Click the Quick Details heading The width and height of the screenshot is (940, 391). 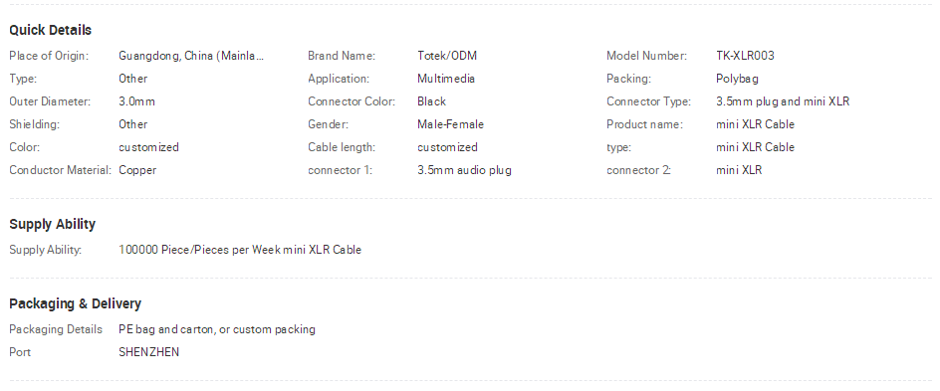pyautogui.click(x=51, y=30)
